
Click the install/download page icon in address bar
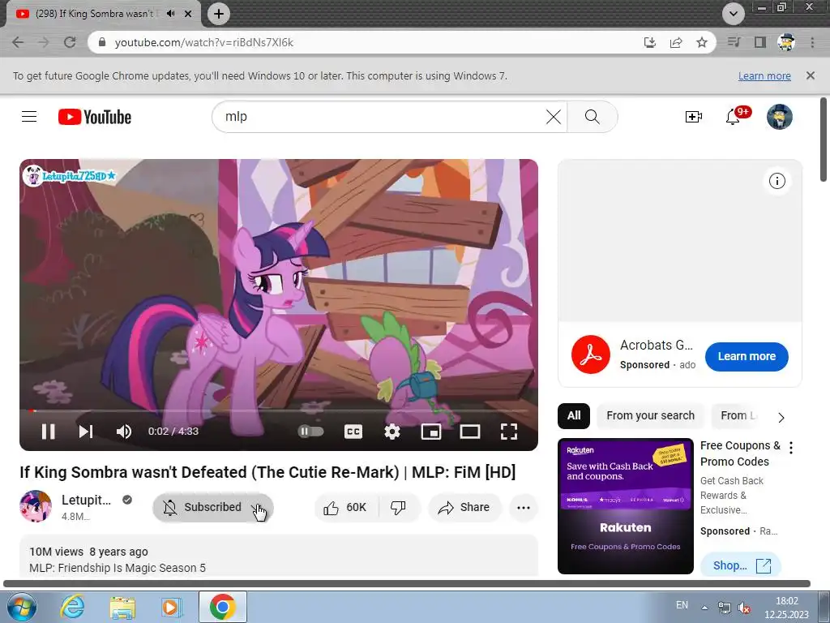pyautogui.click(x=649, y=42)
